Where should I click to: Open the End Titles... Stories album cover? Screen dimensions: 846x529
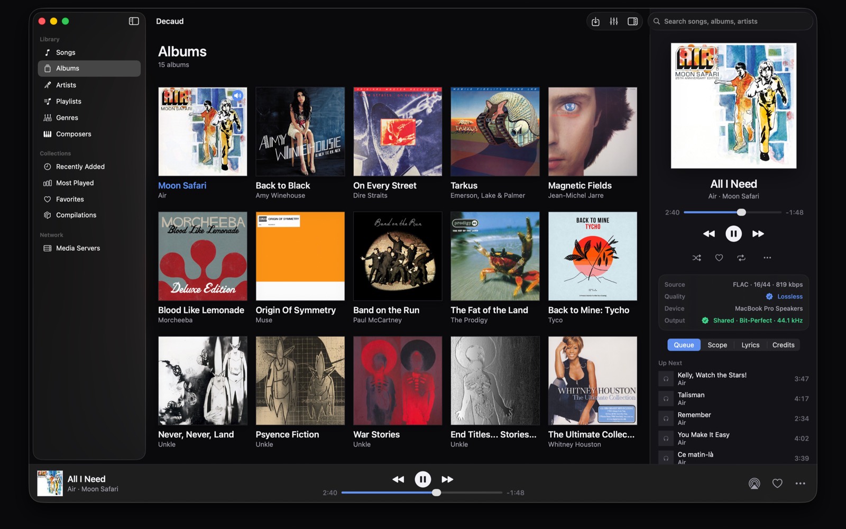[495, 381]
